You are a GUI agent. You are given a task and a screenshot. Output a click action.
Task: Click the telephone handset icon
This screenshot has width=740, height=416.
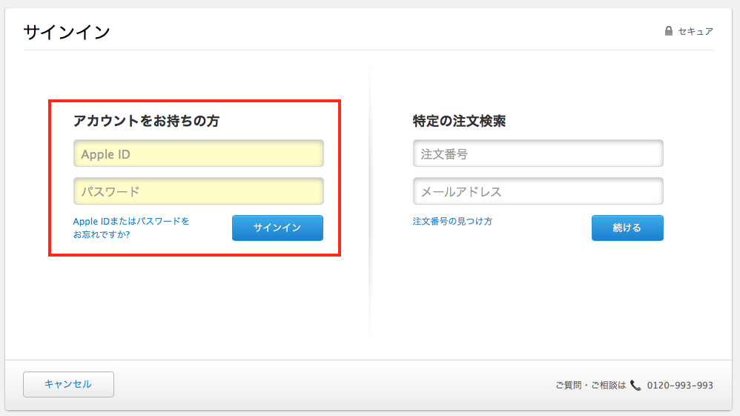click(x=635, y=386)
